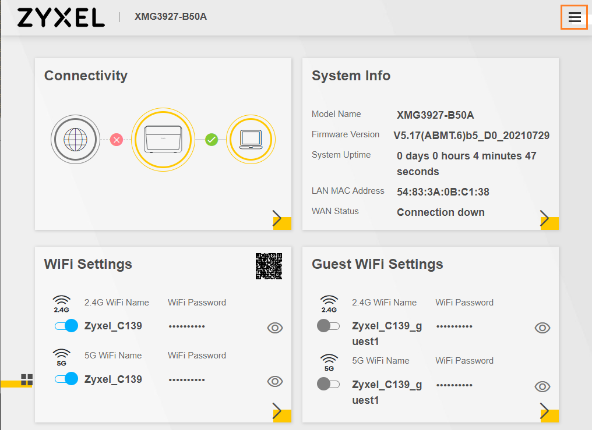This screenshot has width=592, height=430.
Task: Disable the 5G WiFi toggle for Zyxel_C139
Action: click(x=66, y=379)
